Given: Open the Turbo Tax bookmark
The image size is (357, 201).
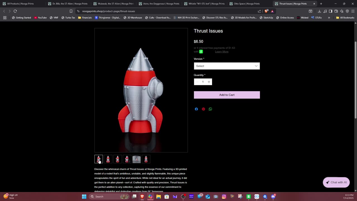Looking at the screenshot, I should tap(68, 18).
